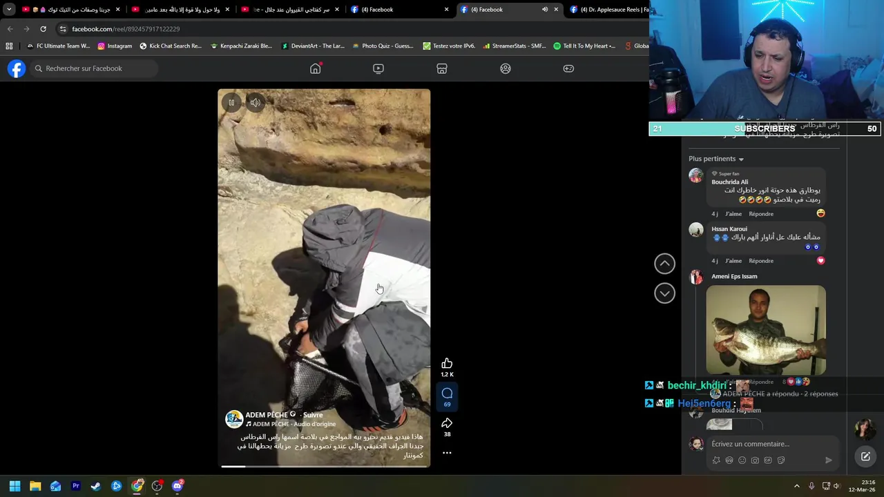Insert a GIF in the comment
This screenshot has height=497, width=884.
tap(768, 460)
